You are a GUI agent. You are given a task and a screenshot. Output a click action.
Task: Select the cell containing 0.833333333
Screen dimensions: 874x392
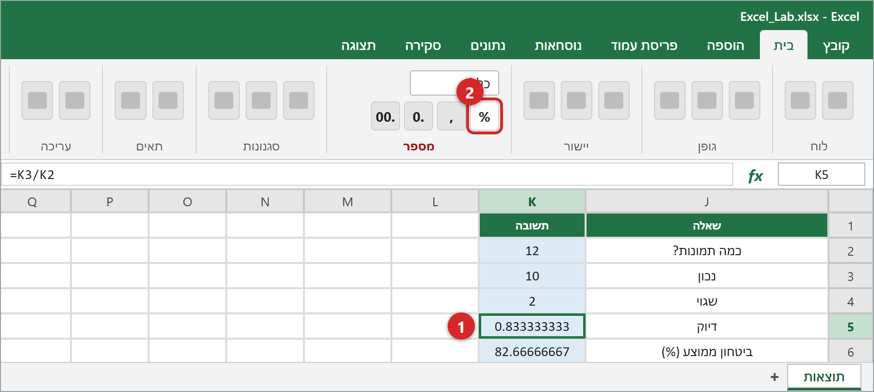tap(532, 327)
